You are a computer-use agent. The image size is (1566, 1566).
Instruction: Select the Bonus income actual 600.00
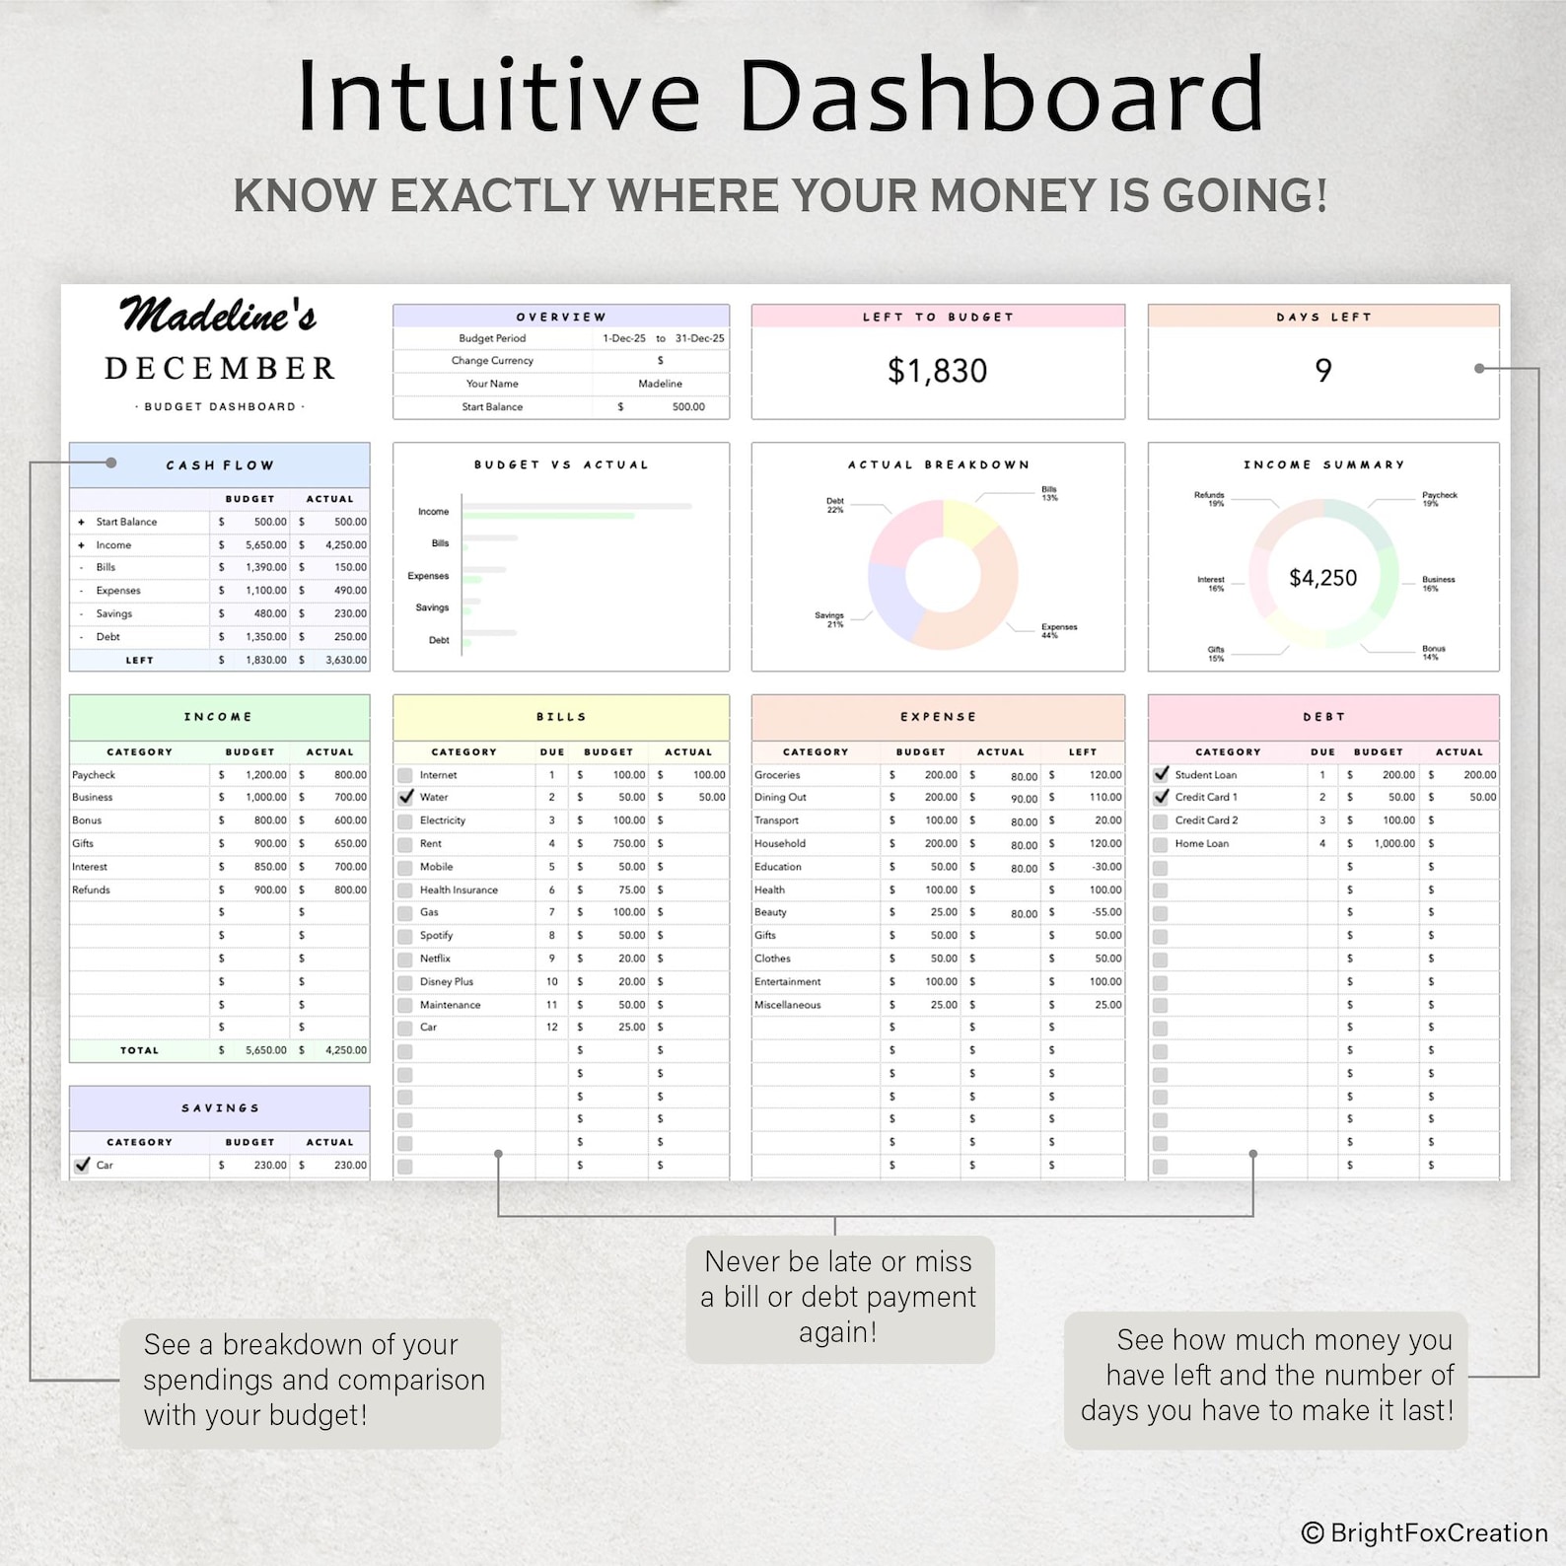330,820
